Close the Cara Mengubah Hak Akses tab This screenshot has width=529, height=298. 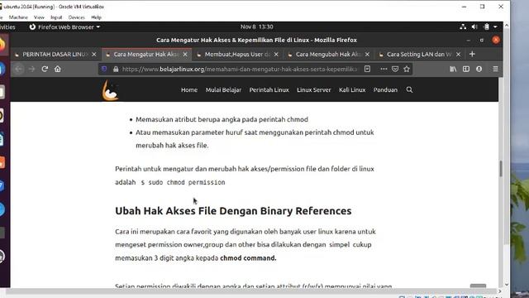pos(367,54)
